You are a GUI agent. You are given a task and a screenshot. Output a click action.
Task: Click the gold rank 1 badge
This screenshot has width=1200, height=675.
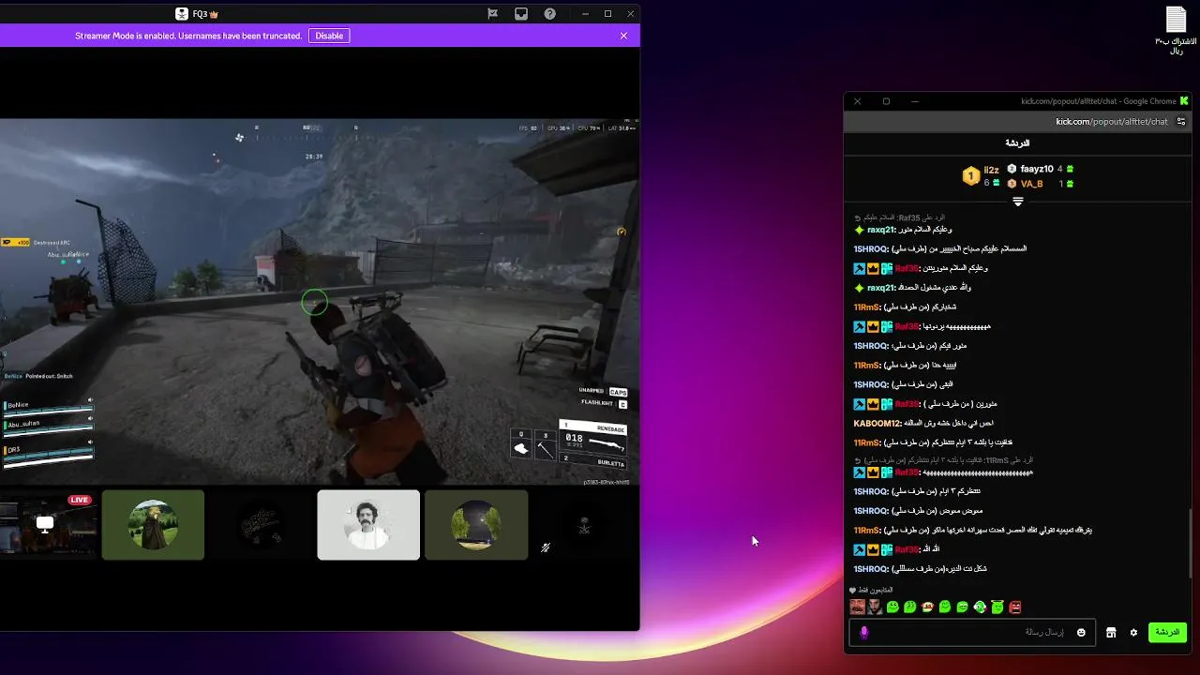[x=970, y=175]
